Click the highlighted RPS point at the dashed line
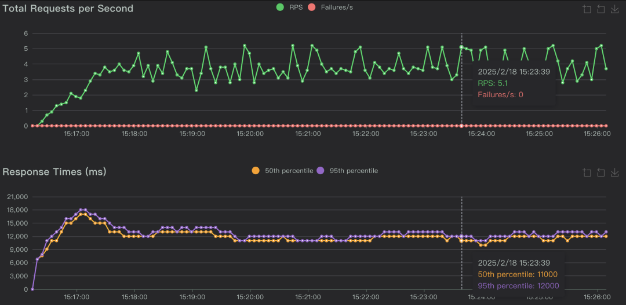Viewport: 626px width, 305px height. [x=462, y=47]
